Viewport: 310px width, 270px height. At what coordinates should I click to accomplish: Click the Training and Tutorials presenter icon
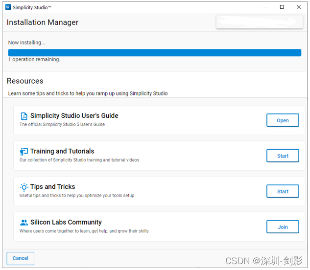pyautogui.click(x=24, y=152)
